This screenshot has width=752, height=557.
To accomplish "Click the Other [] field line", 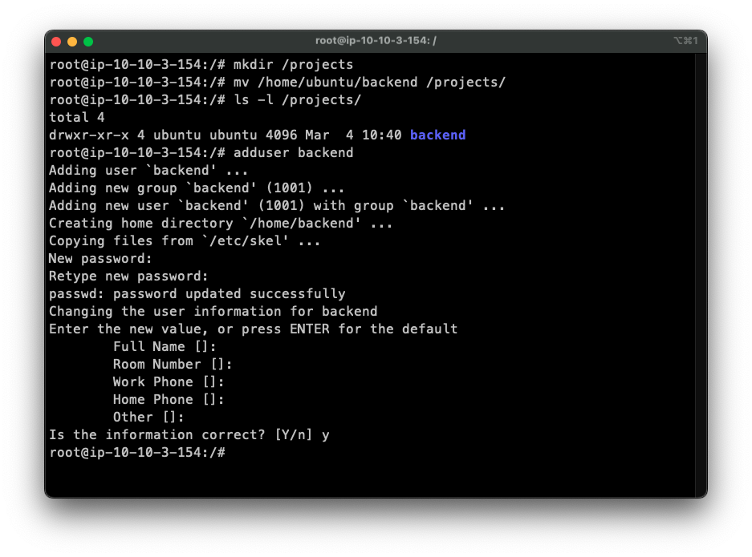I will [x=148, y=417].
